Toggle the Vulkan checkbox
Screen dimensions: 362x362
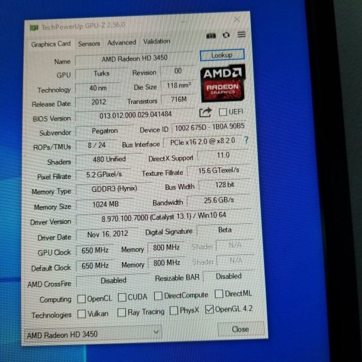point(82,314)
